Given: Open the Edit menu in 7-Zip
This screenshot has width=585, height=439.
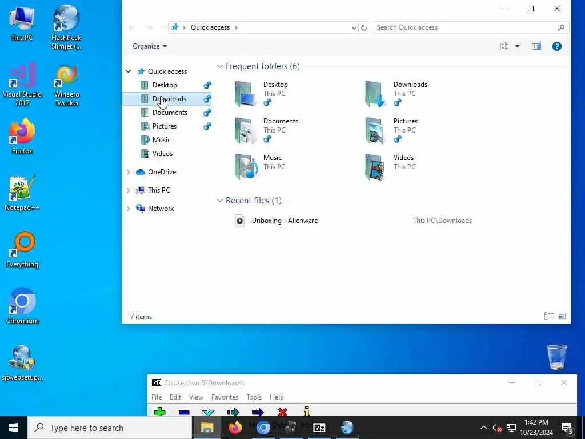Looking at the screenshot, I should [x=175, y=397].
